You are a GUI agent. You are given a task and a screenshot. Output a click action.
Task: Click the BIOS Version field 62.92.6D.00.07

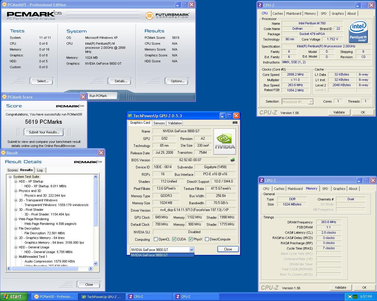(190, 160)
